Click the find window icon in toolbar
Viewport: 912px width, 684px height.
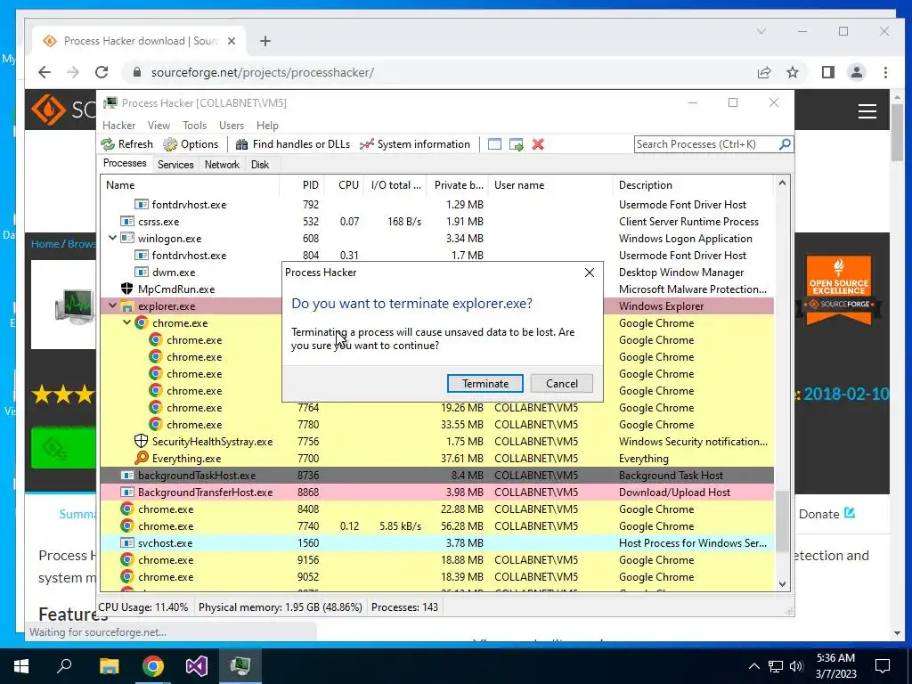point(494,144)
